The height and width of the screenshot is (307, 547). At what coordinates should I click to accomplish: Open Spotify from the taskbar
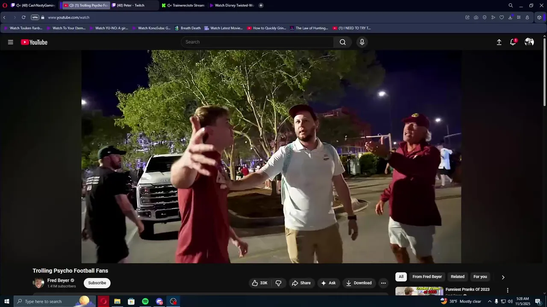pos(145,301)
